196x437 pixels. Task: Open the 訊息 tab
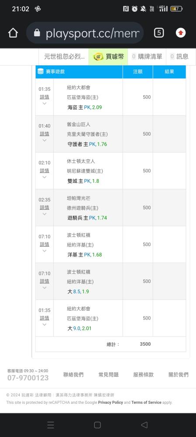179,56
